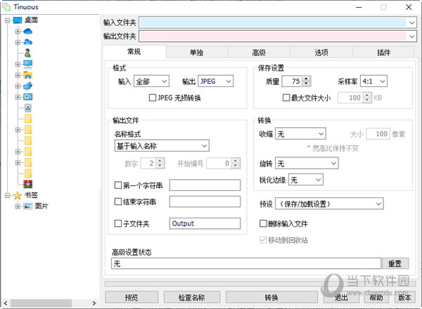Click the 高级设置状态 field showing 无
This screenshot has height=309, width=422.
(x=246, y=263)
